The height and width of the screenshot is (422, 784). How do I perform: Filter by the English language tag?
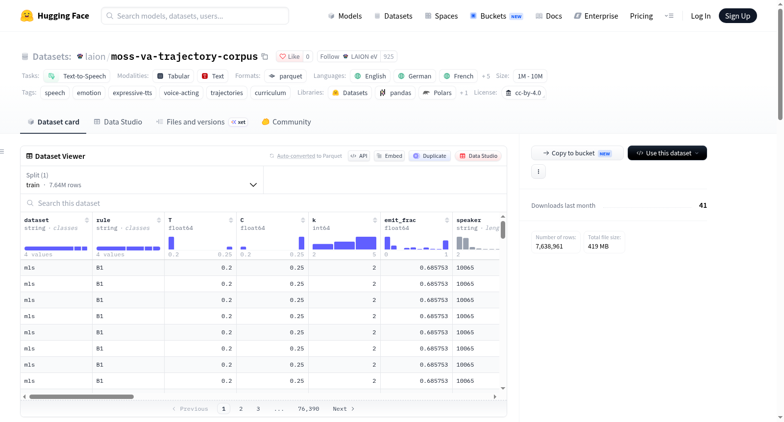[x=370, y=76]
